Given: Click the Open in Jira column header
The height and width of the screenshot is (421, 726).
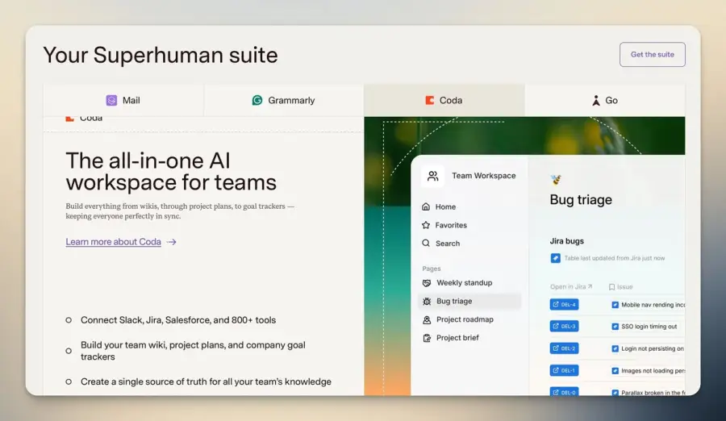Looking at the screenshot, I should click(571, 286).
